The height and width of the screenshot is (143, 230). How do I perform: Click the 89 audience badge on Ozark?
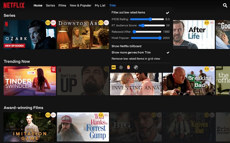[54, 23]
